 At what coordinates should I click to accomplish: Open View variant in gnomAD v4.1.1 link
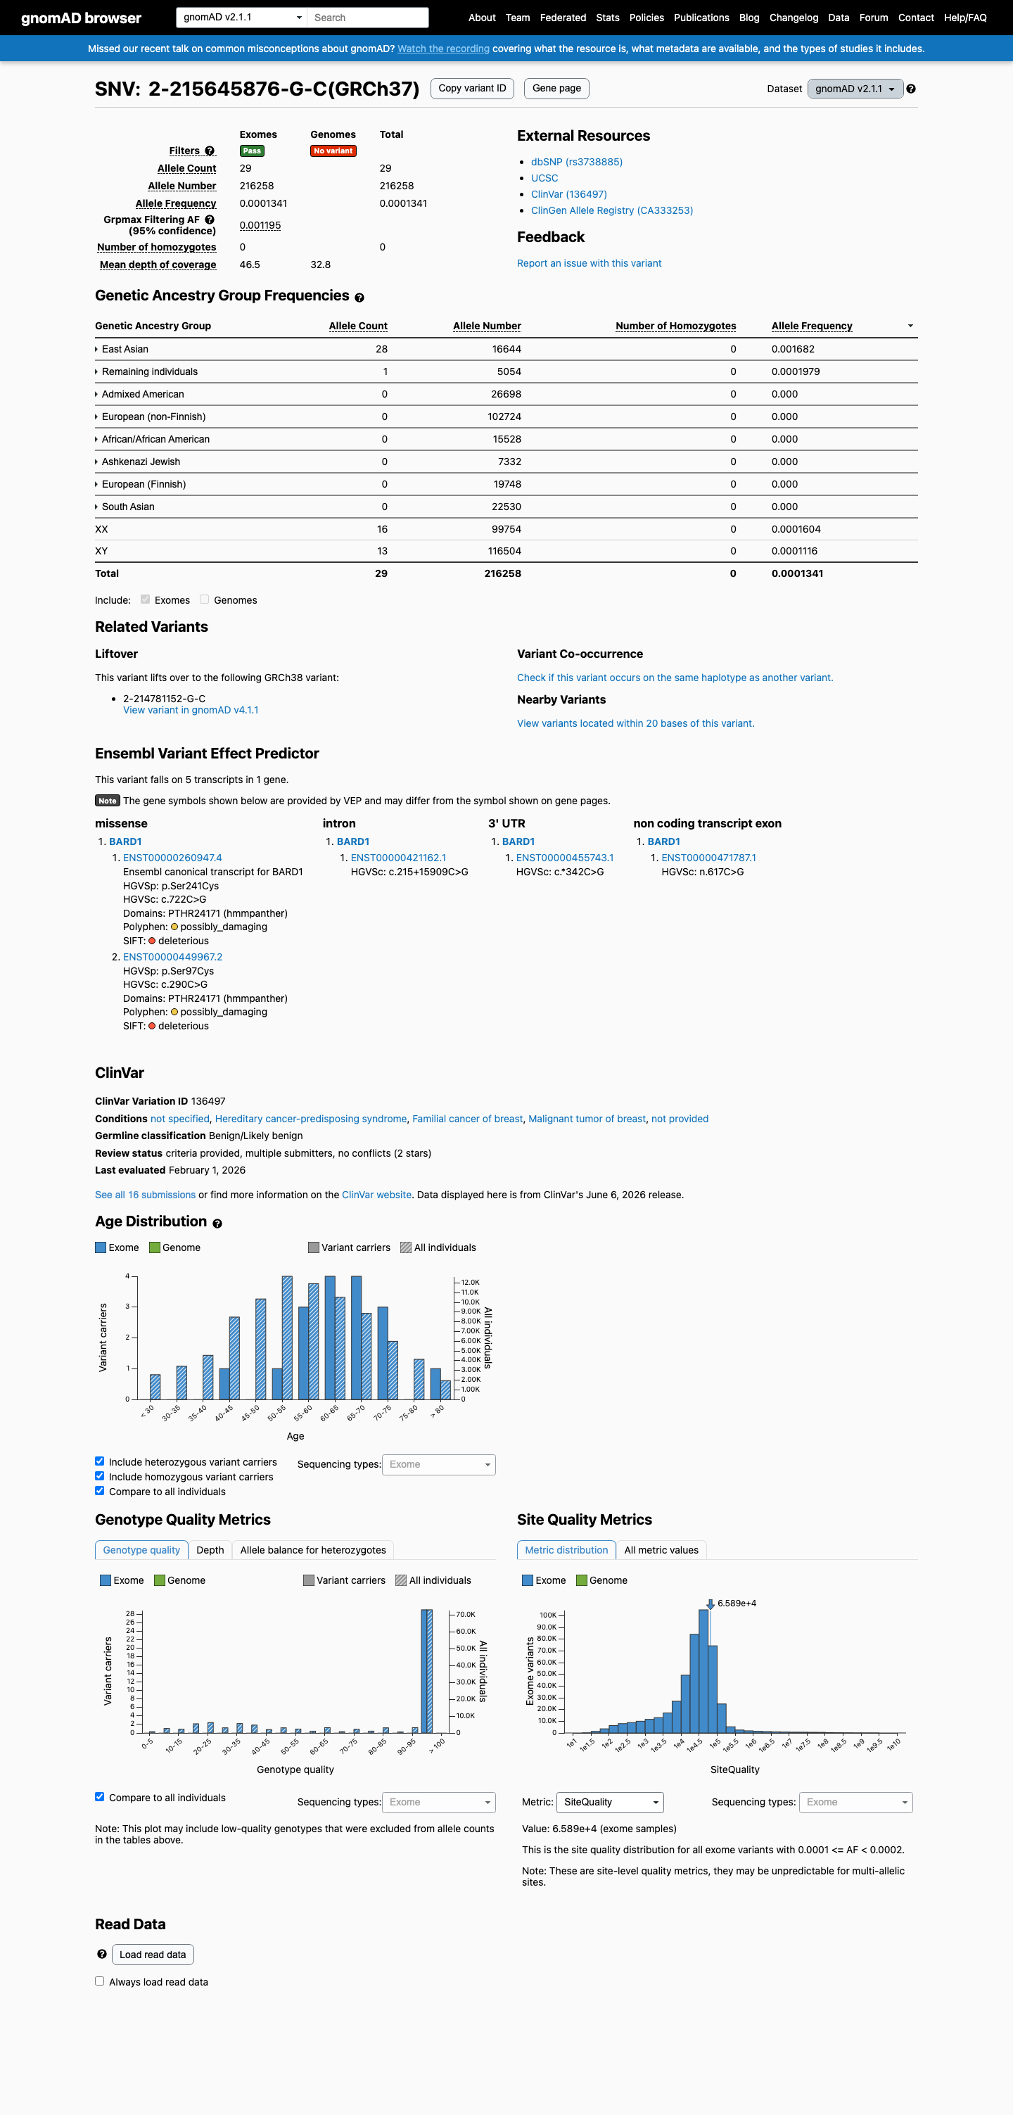[x=191, y=710]
